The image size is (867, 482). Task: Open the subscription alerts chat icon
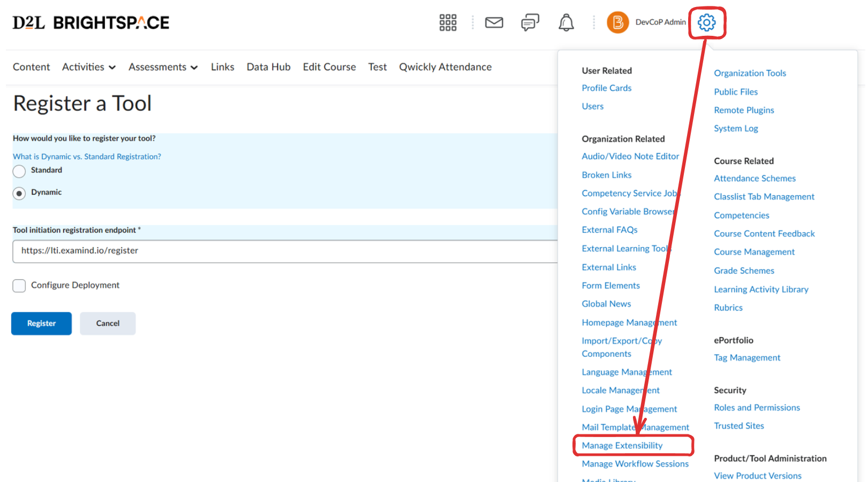[530, 22]
